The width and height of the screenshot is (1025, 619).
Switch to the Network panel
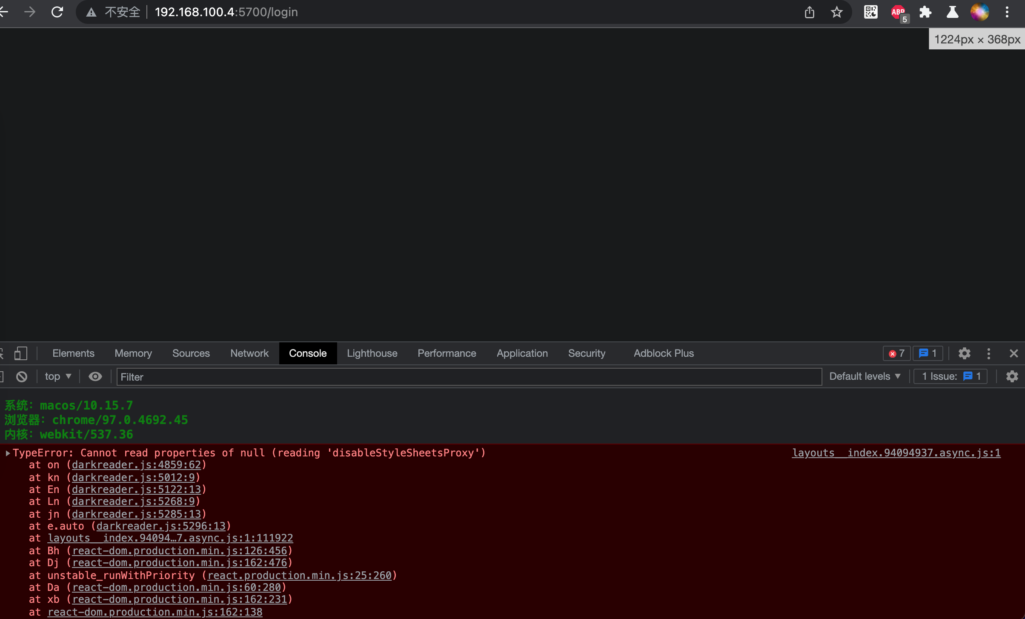249,353
